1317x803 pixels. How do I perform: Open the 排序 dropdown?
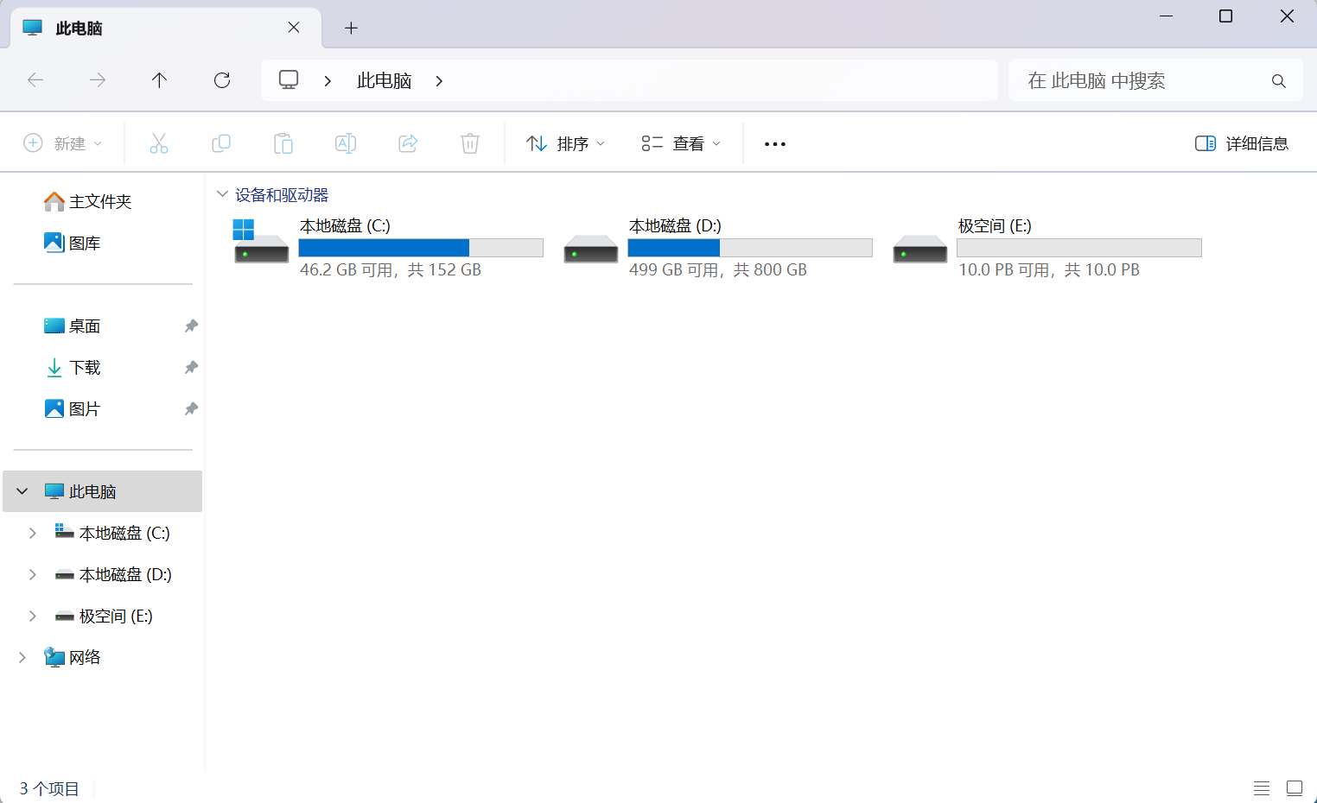click(x=564, y=143)
